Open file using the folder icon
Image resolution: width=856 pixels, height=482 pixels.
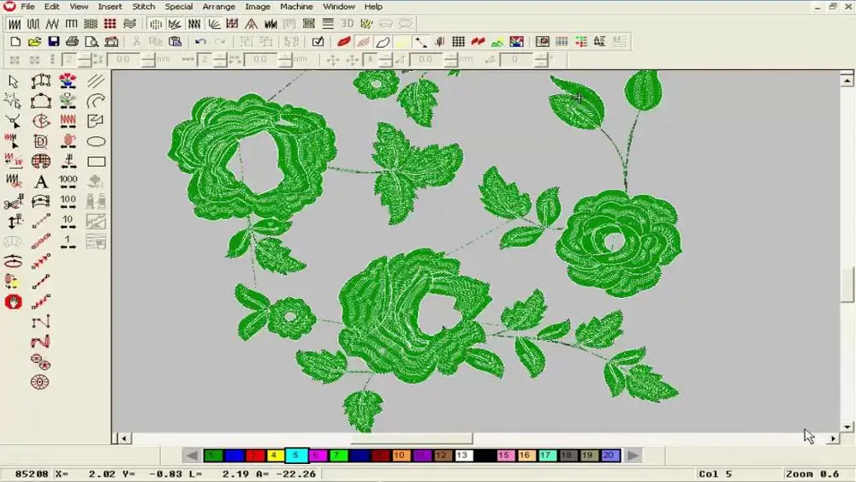pyautogui.click(x=34, y=41)
